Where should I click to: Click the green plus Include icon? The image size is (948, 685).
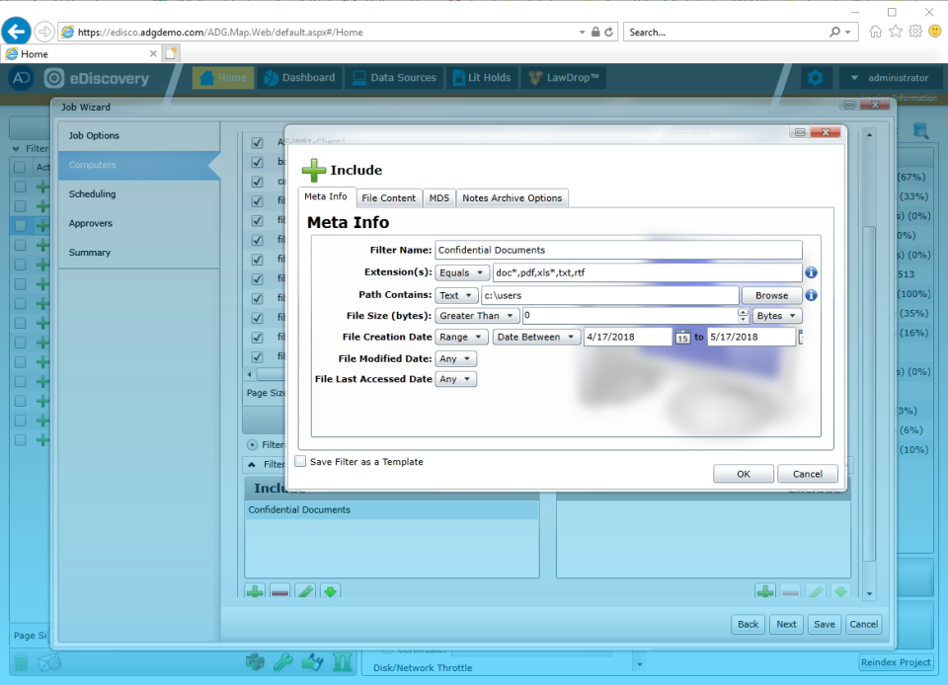point(313,169)
